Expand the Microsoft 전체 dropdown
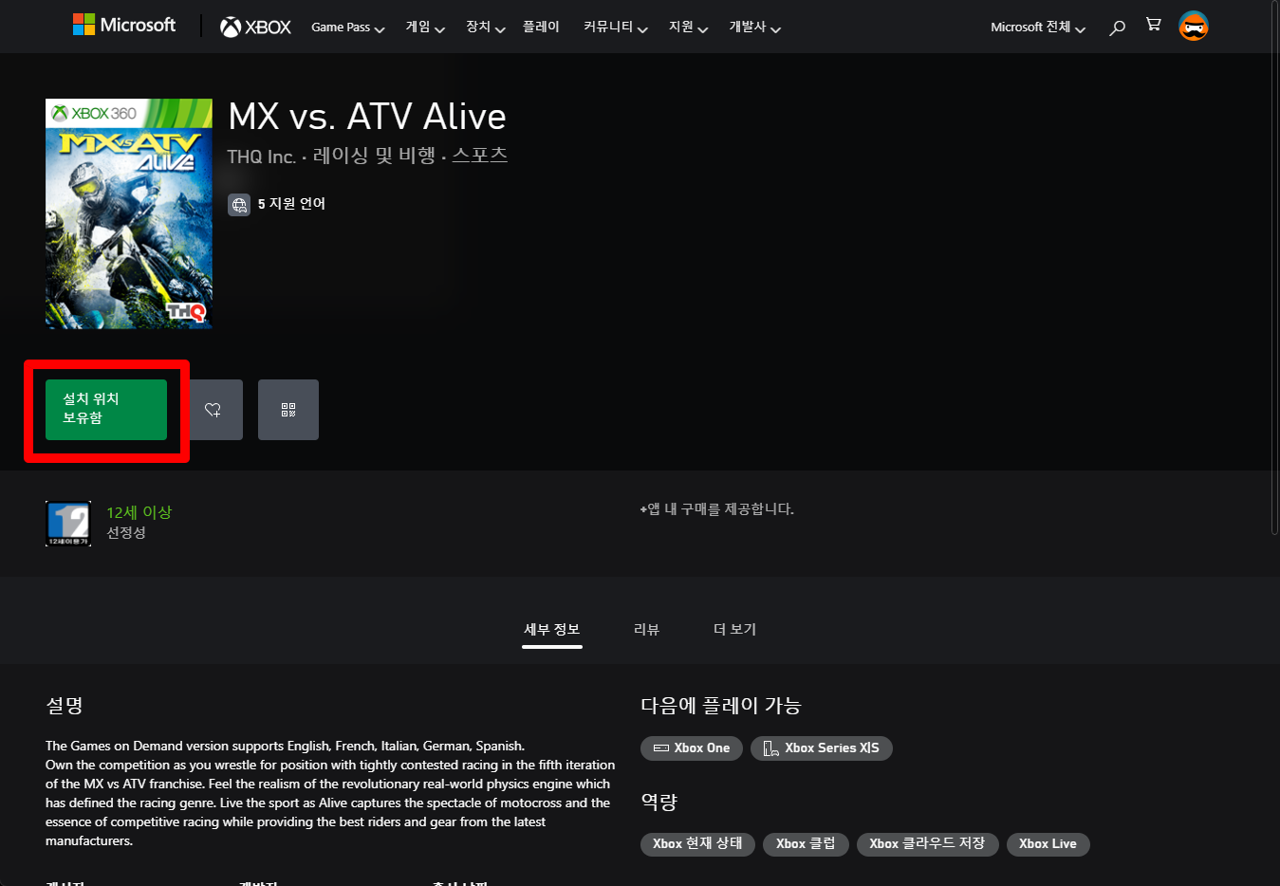This screenshot has width=1280, height=886. [1038, 28]
